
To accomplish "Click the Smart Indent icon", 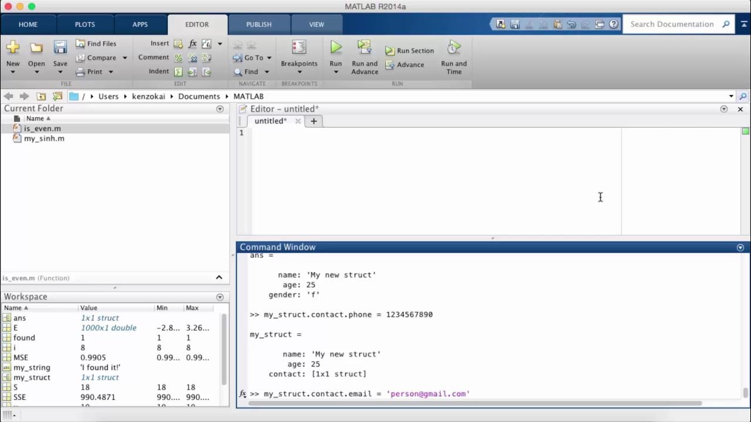I will pos(178,72).
